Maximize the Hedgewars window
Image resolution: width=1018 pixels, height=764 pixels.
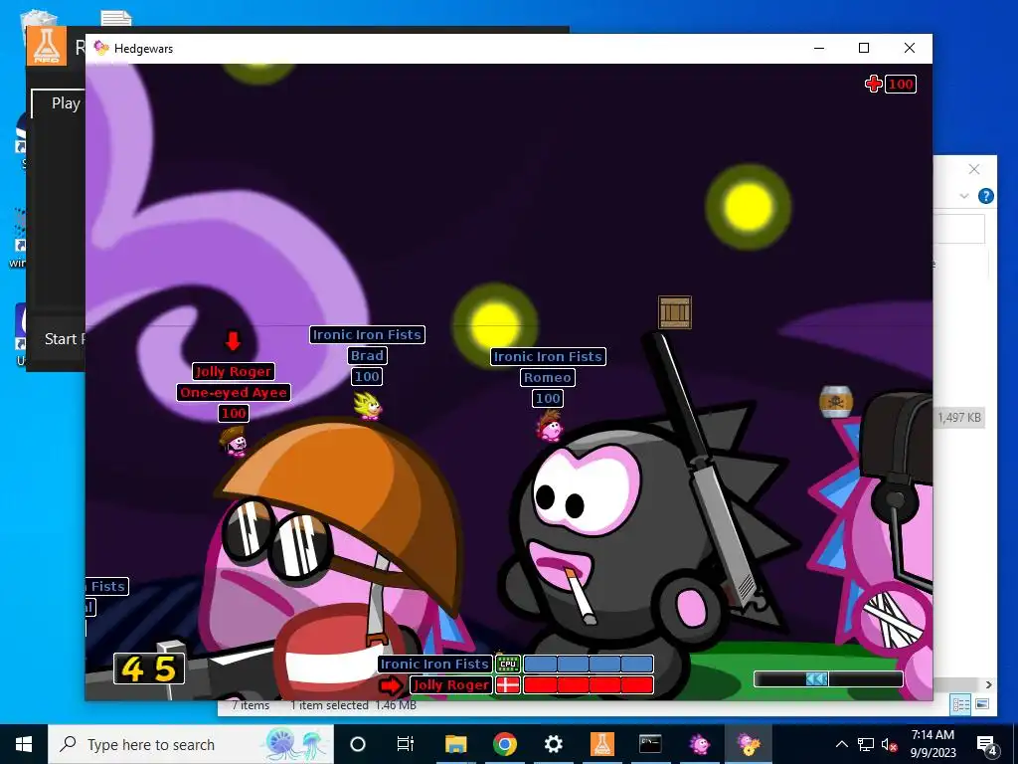[864, 48]
